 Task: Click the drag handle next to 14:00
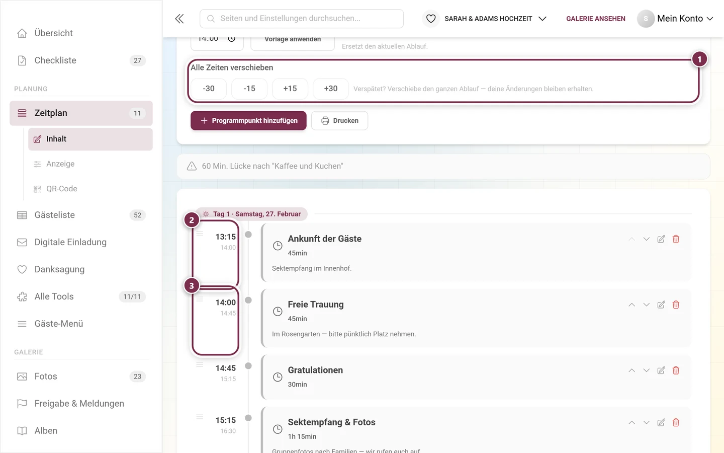pyautogui.click(x=200, y=299)
